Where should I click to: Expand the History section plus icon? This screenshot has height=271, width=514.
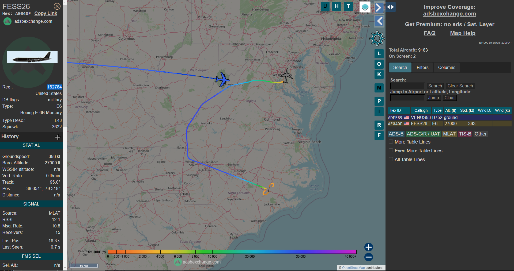pyautogui.click(x=58, y=137)
